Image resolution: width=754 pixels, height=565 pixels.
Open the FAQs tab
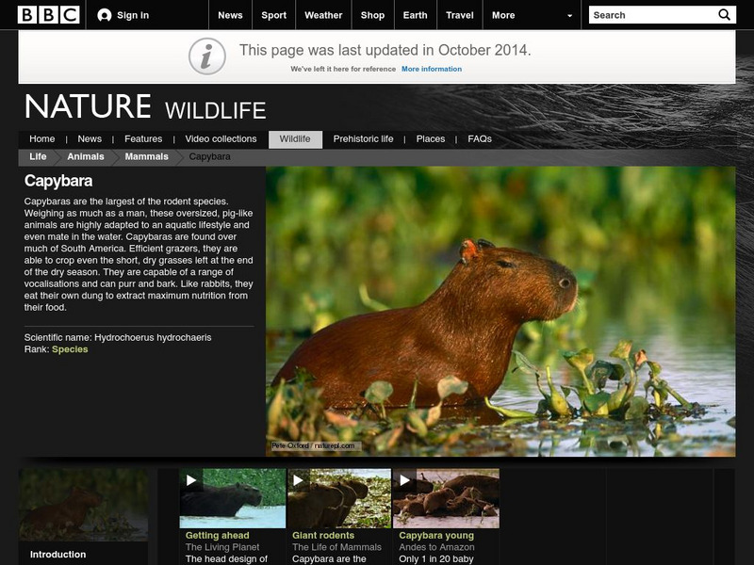478,137
